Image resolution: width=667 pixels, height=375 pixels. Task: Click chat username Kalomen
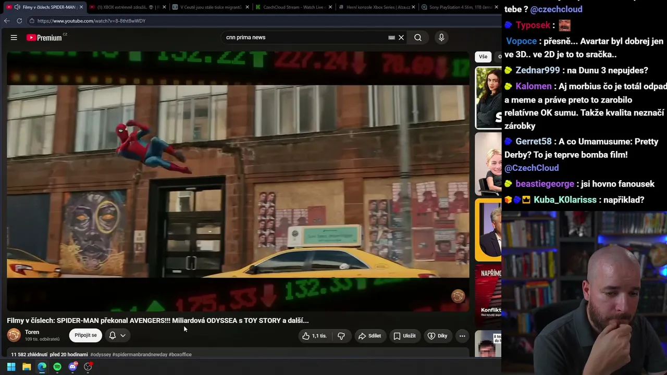(x=534, y=86)
